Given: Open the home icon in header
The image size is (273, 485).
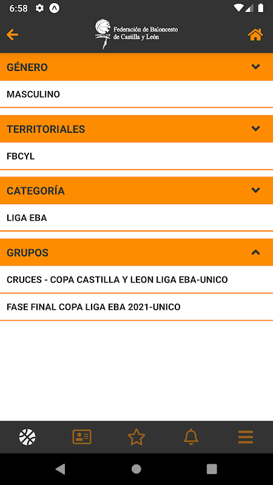Looking at the screenshot, I should click(x=255, y=35).
